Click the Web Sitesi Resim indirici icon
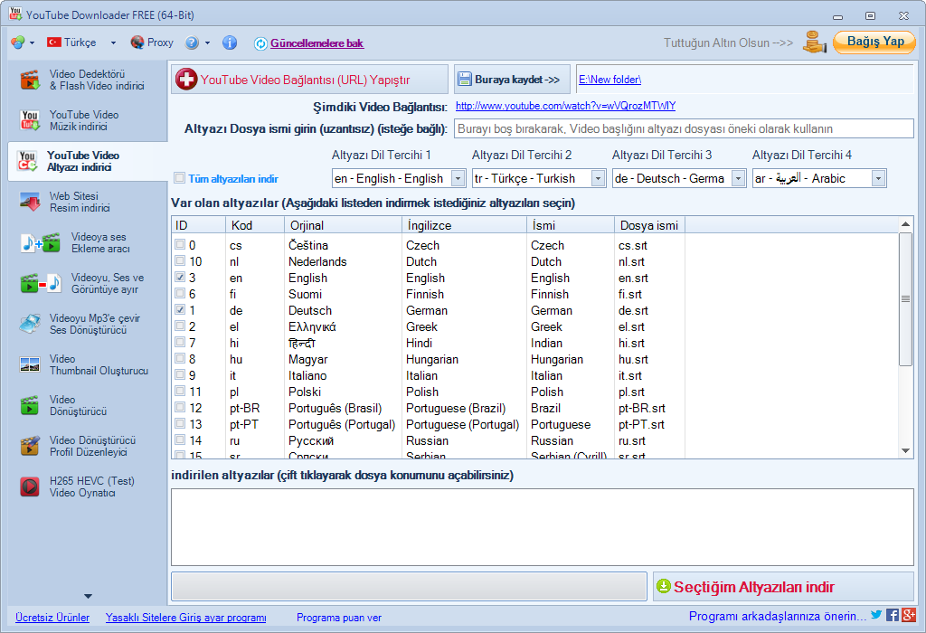This screenshot has width=926, height=633. tap(30, 202)
